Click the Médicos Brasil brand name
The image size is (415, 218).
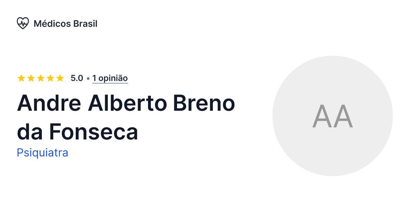point(65,24)
